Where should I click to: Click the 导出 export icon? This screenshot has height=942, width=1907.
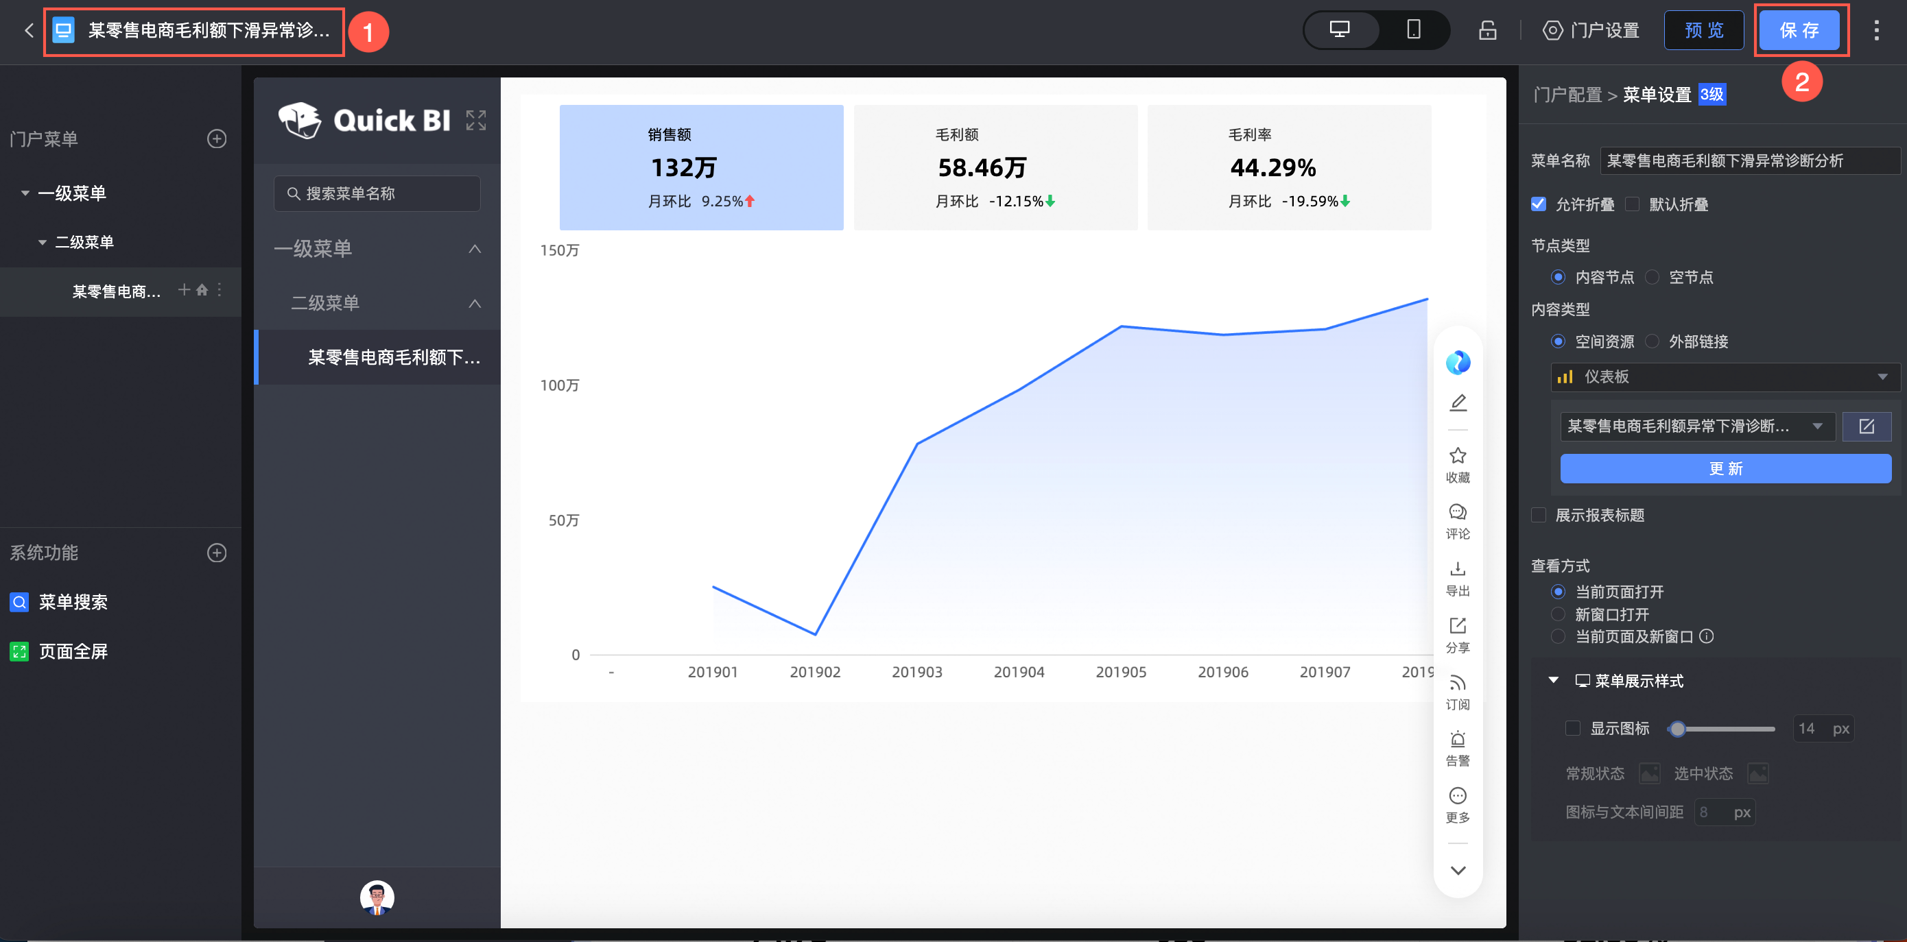pyautogui.click(x=1458, y=569)
